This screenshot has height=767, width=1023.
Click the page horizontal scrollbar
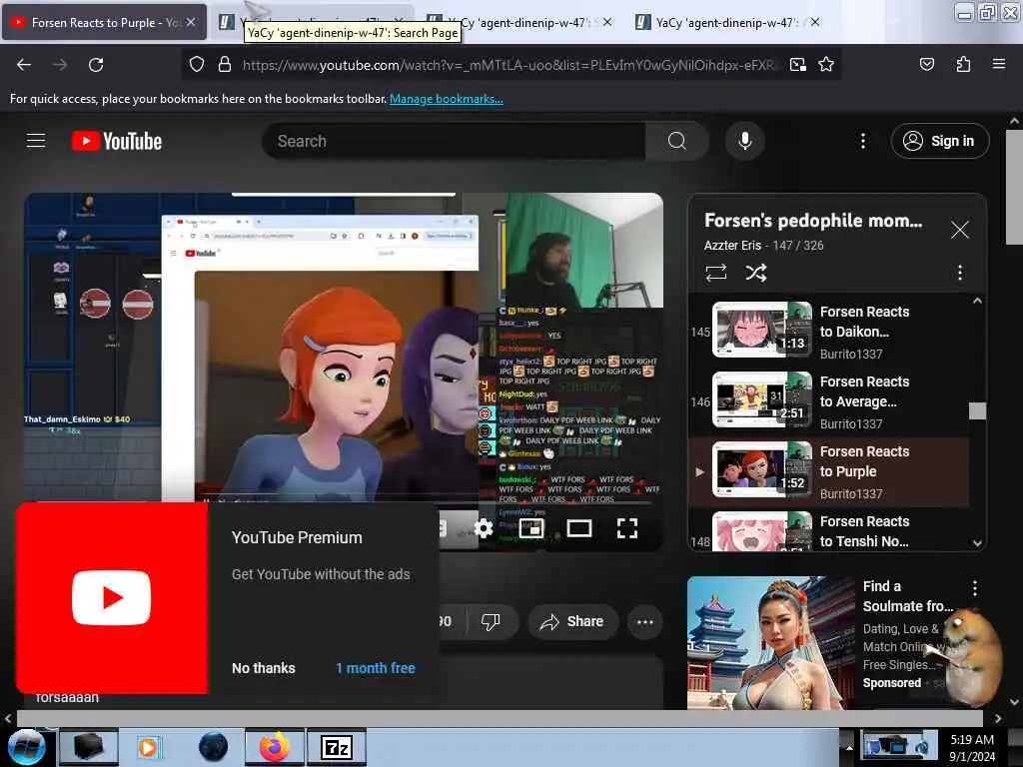pyautogui.click(x=500, y=718)
